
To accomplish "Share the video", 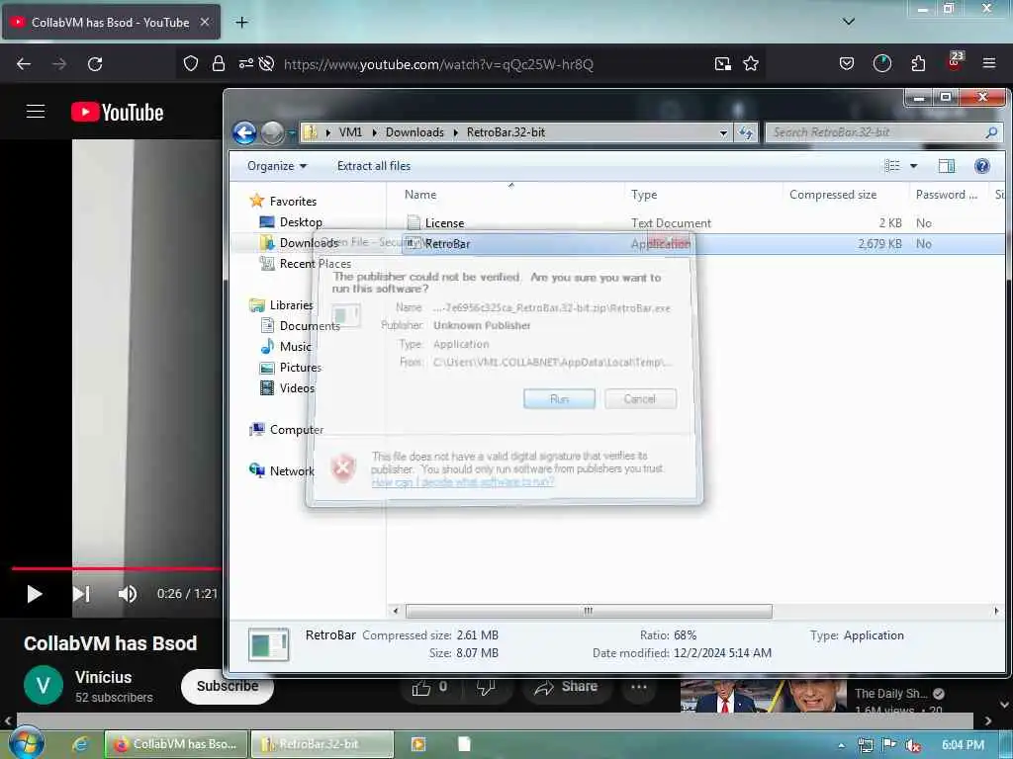I will click(566, 688).
